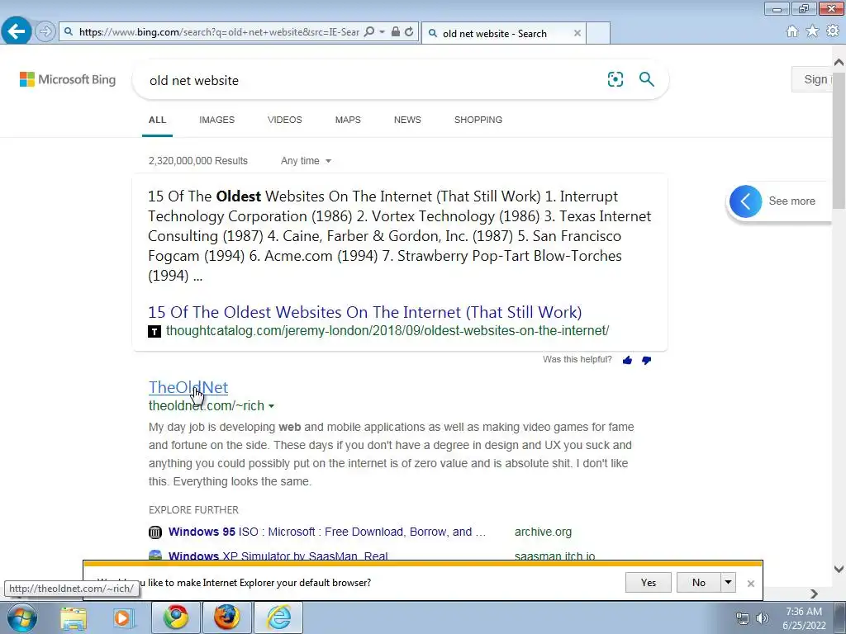846x634 pixels.
Task: Close the old net website search tab
Action: coord(577,33)
